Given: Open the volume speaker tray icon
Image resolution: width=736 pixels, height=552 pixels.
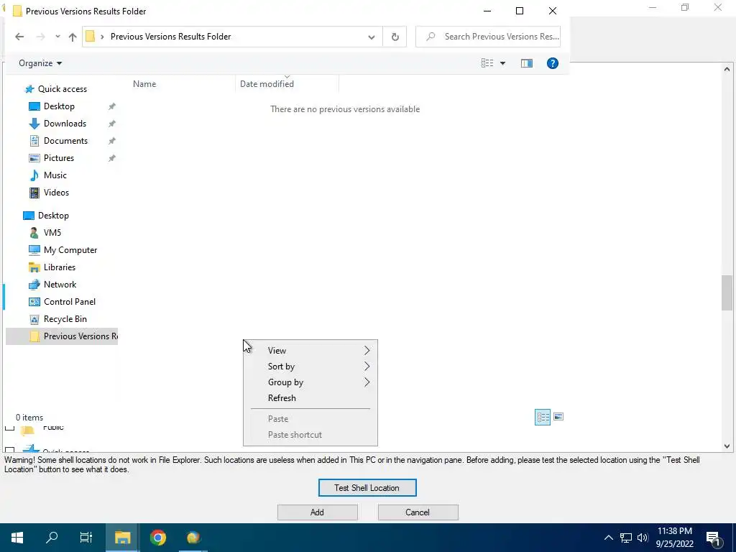Looking at the screenshot, I should coord(643,538).
